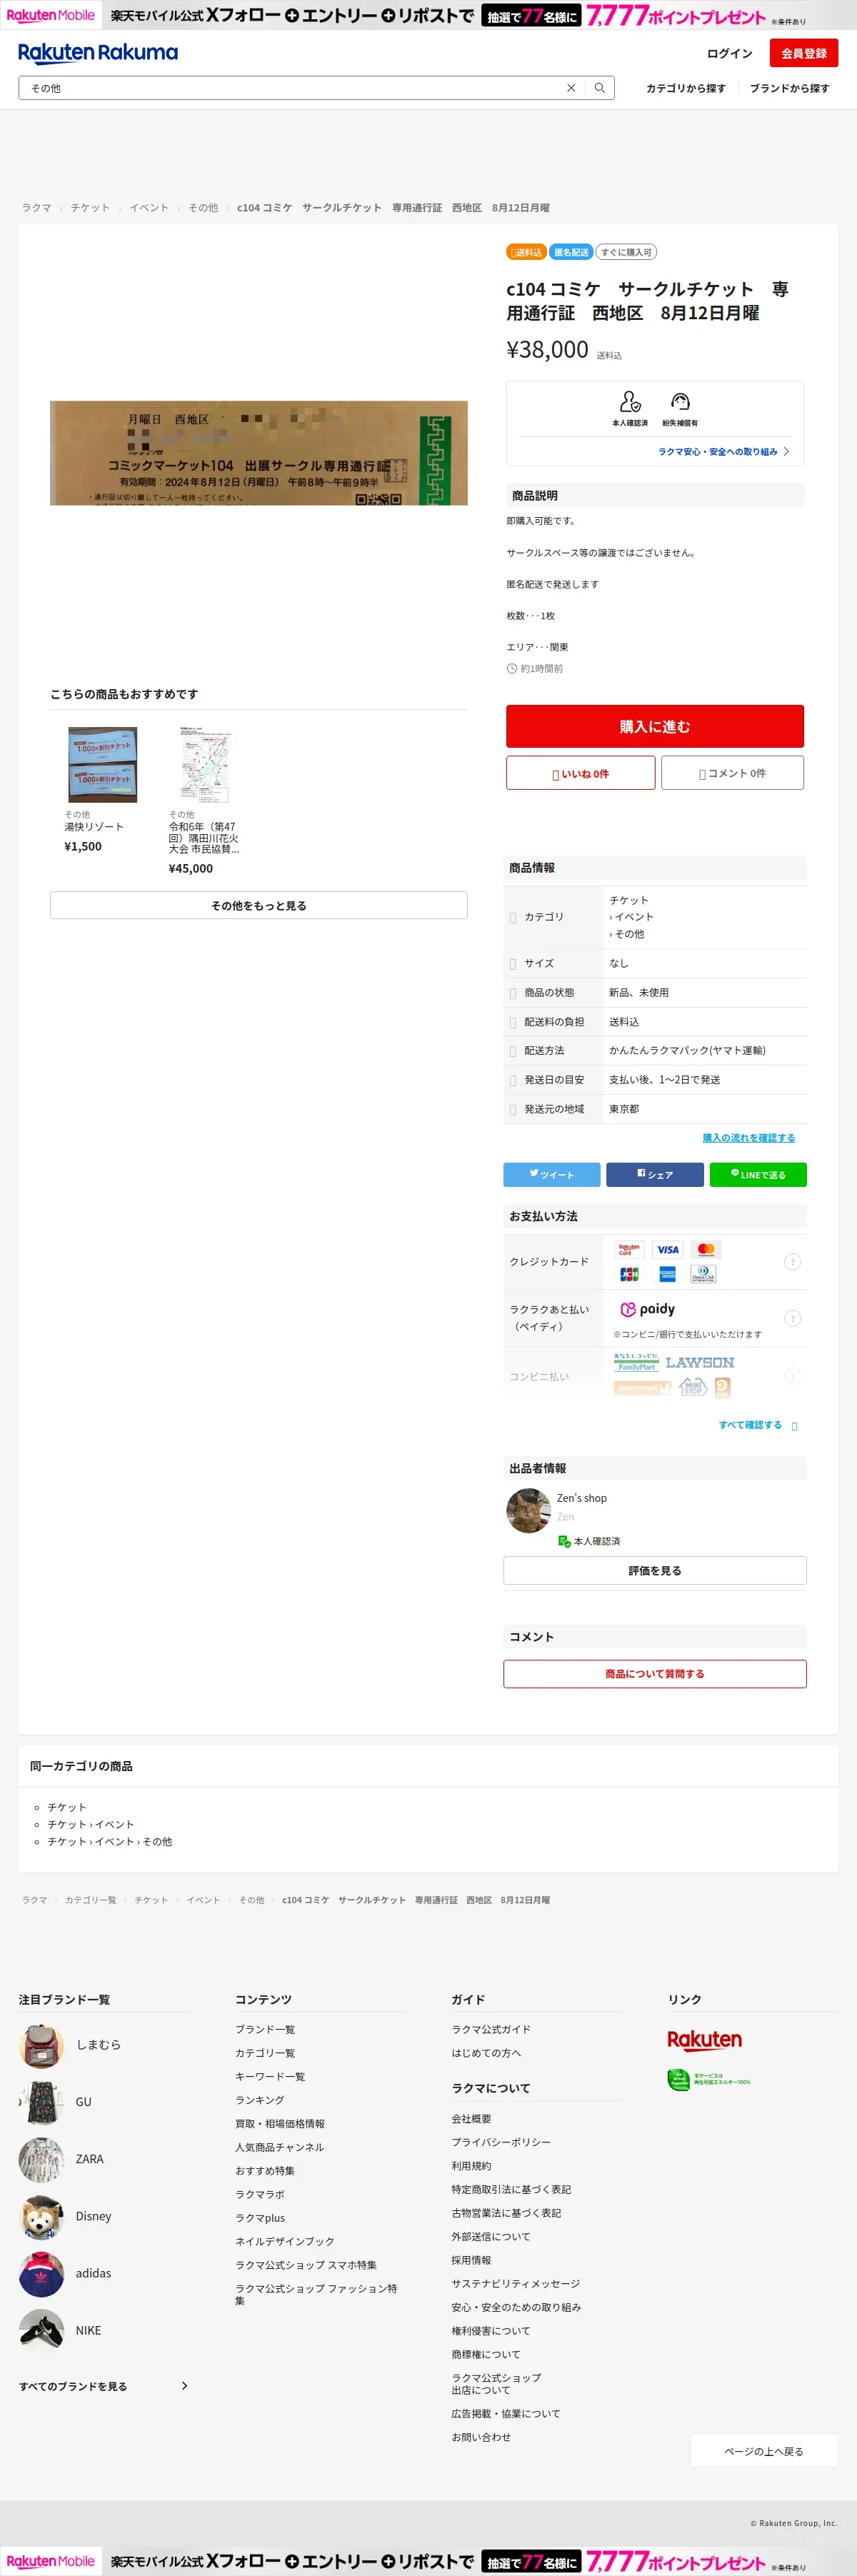This screenshot has height=2576, width=857.
Task: Click the イベント category link in 商品情報
Action: 634,916
